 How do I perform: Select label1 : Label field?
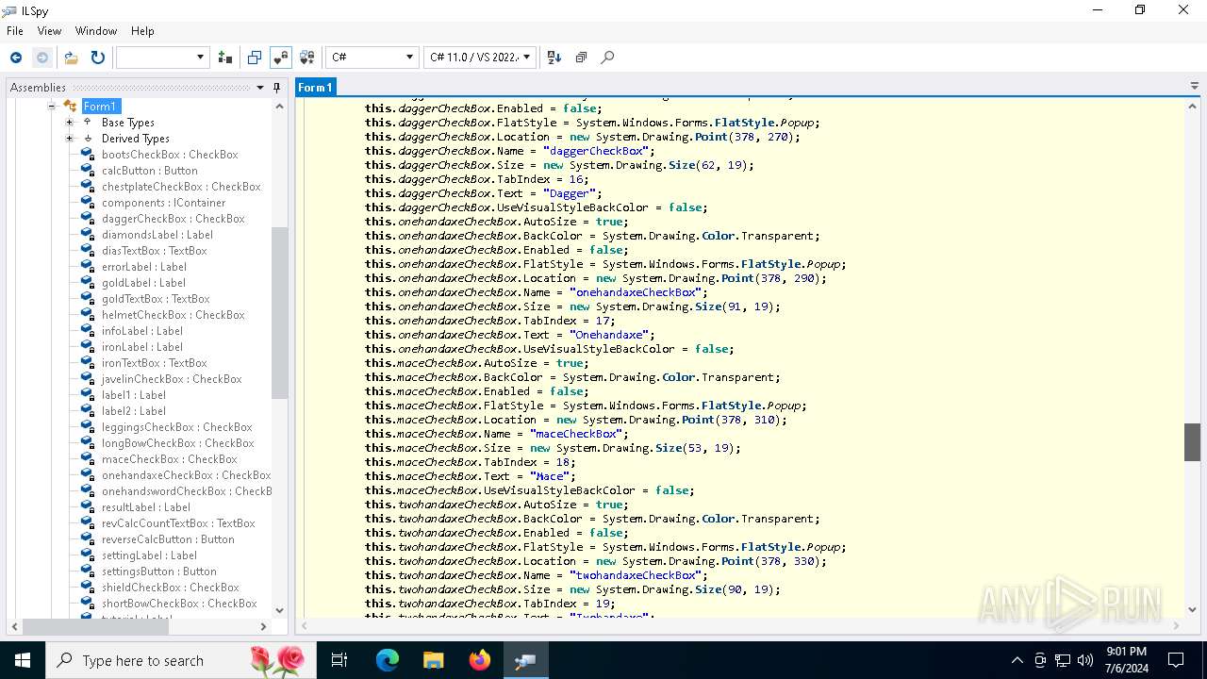[x=134, y=395]
